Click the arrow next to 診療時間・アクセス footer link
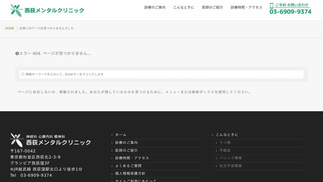Image resolution: width=323 pixels, height=182 pixels. click(x=112, y=158)
